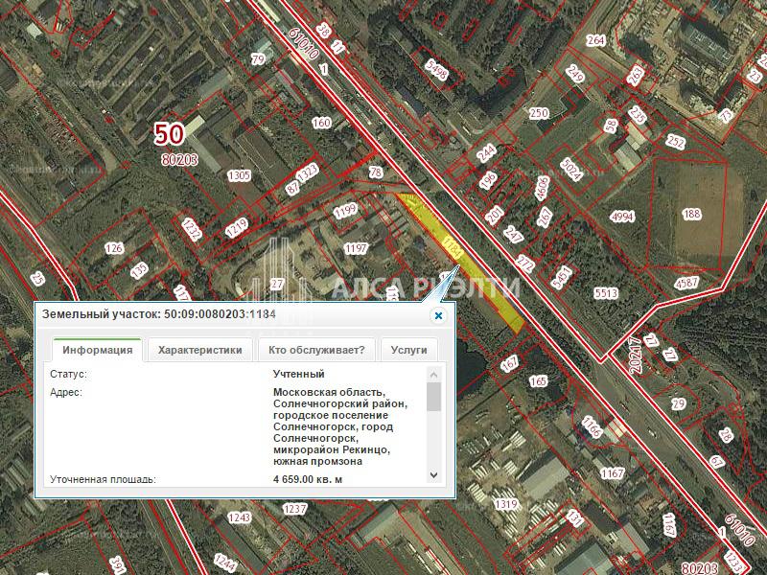Image resolution: width=767 pixels, height=575 pixels.
Task: Select parcel 1305 on the map
Action: click(x=239, y=175)
